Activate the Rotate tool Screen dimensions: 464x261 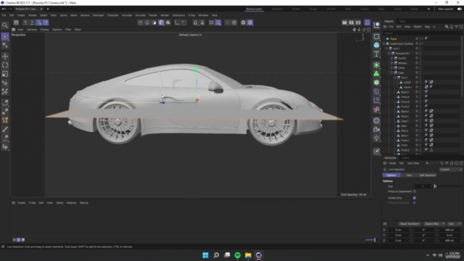(5, 65)
